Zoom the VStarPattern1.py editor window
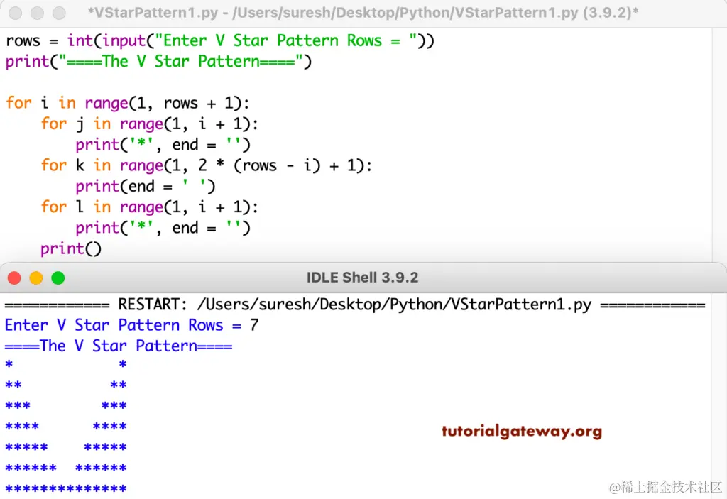Image resolution: width=727 pixels, height=499 pixels. [x=59, y=13]
